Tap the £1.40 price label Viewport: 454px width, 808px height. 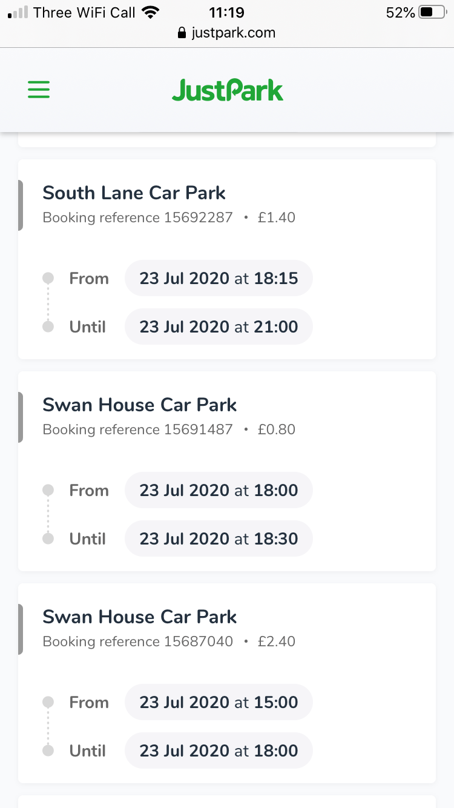(277, 217)
